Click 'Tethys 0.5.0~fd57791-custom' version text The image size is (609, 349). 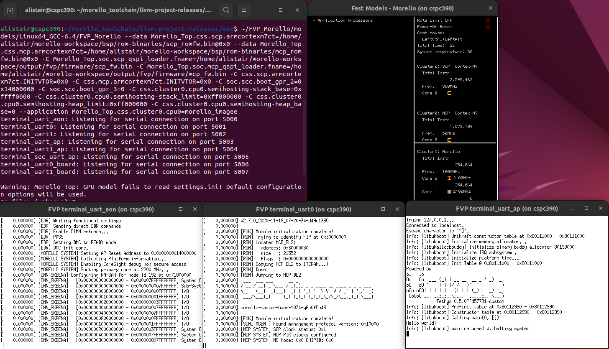click(470, 301)
